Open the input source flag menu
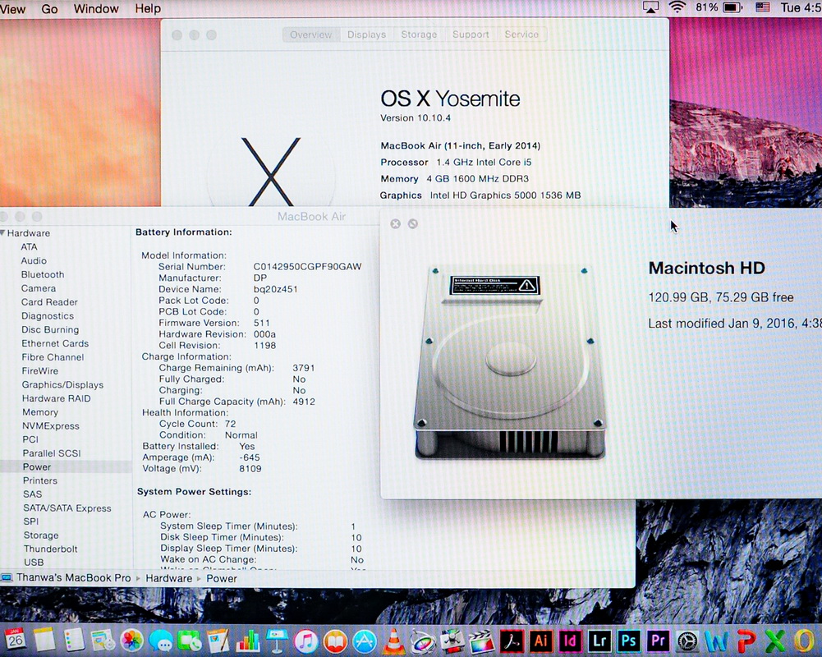Viewport: 822px width, 657px height. pos(762,7)
